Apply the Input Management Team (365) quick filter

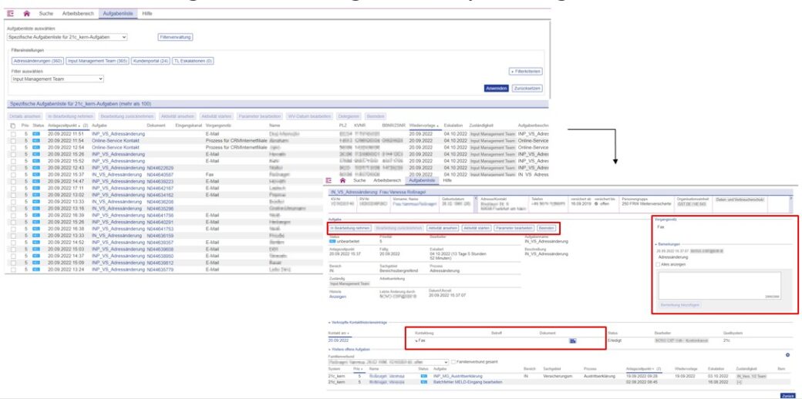point(98,61)
